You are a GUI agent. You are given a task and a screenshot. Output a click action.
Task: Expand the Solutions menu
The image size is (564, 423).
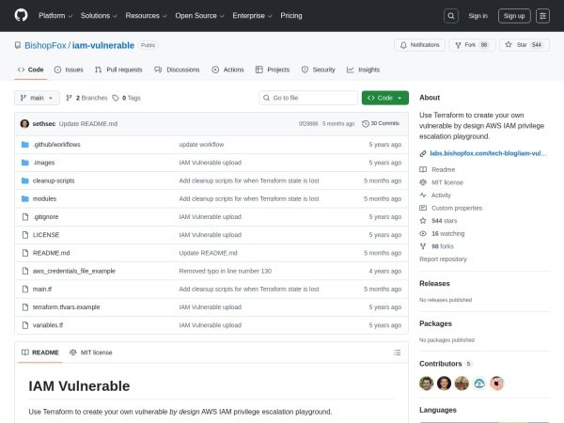[x=99, y=16]
